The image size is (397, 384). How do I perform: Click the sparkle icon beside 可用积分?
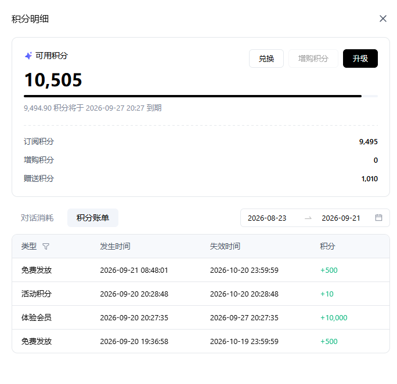click(x=28, y=56)
